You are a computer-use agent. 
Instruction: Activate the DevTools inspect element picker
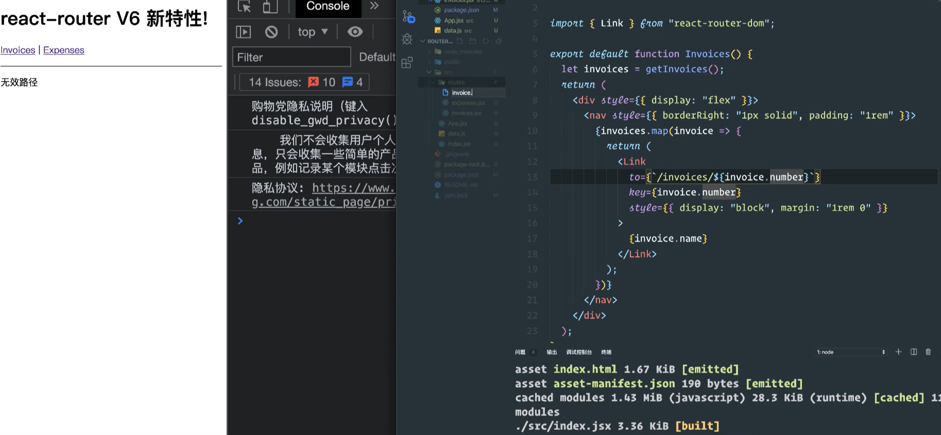[x=244, y=6]
